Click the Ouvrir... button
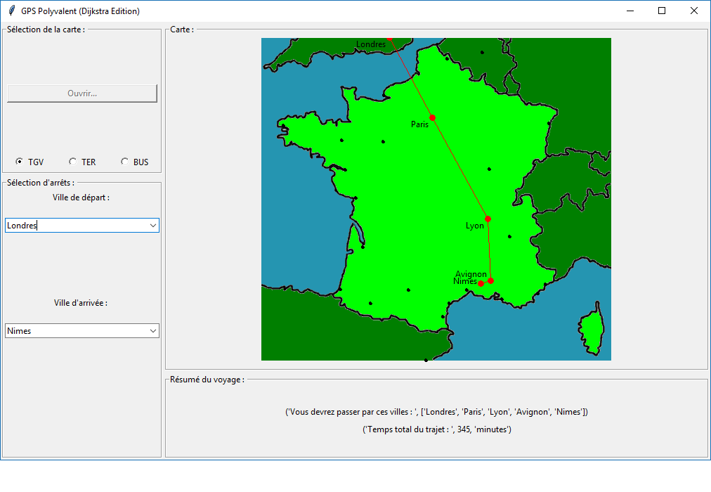The image size is (711, 492). [82, 93]
